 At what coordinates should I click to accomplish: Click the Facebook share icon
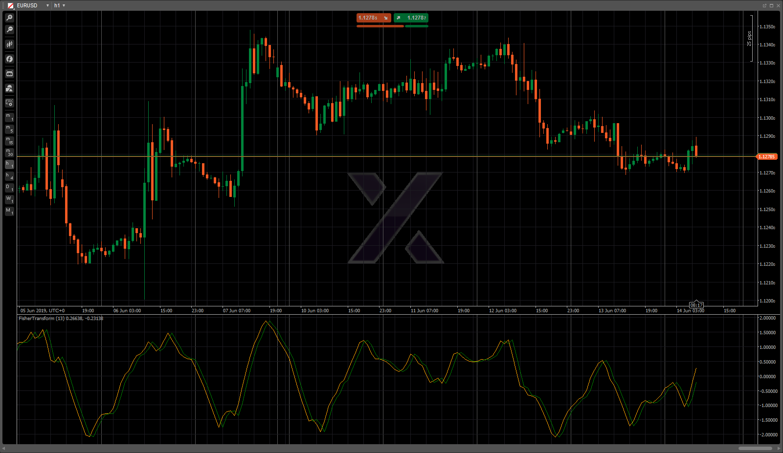pos(9,59)
